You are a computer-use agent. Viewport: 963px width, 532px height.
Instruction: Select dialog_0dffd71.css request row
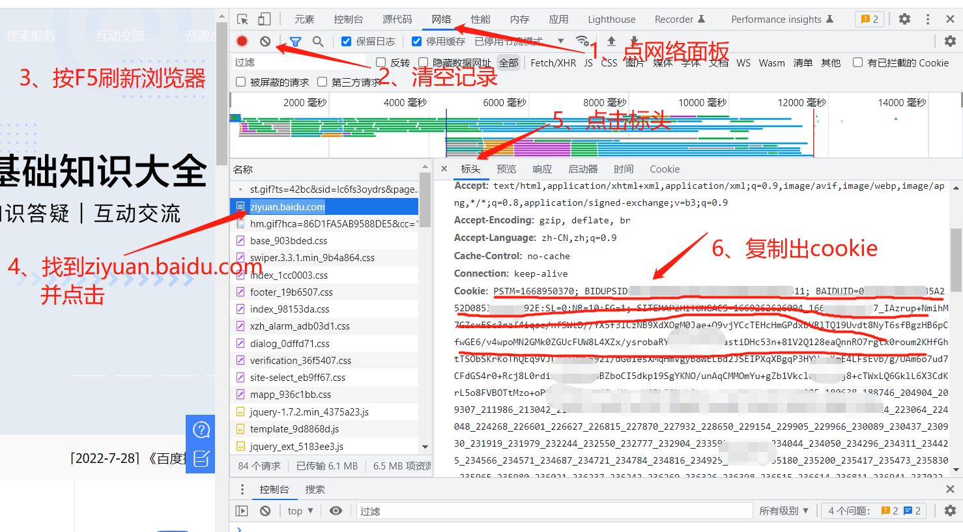pos(324,343)
